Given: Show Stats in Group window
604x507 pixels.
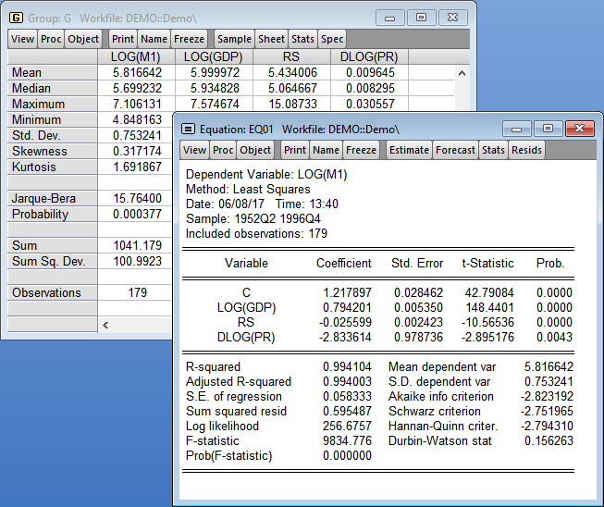Looking at the screenshot, I should click(x=302, y=39).
